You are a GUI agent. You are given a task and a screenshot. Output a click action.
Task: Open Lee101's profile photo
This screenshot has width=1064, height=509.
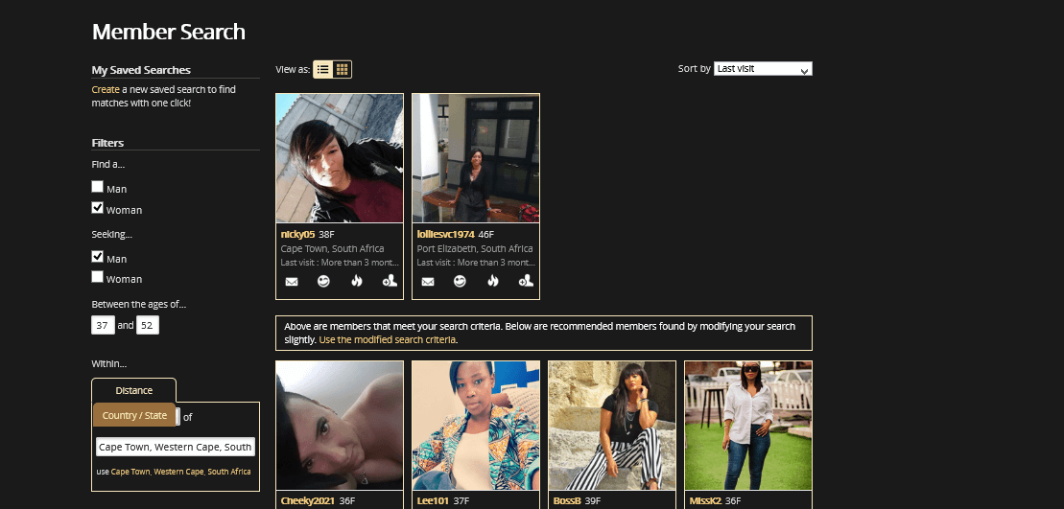click(476, 426)
